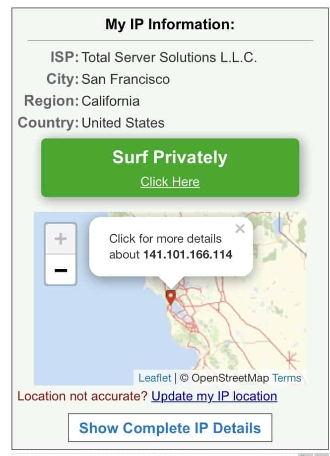Click the Click for more details popup text
This screenshot has height=456, width=330.
[165, 239]
